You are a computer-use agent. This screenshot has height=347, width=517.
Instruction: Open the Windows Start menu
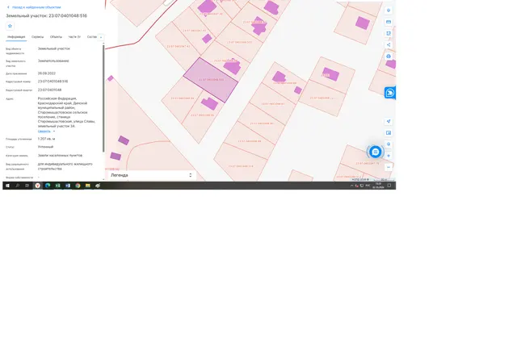click(7, 186)
